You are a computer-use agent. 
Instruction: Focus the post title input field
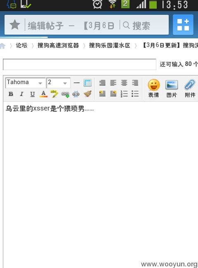pyautogui.click(x=80, y=64)
